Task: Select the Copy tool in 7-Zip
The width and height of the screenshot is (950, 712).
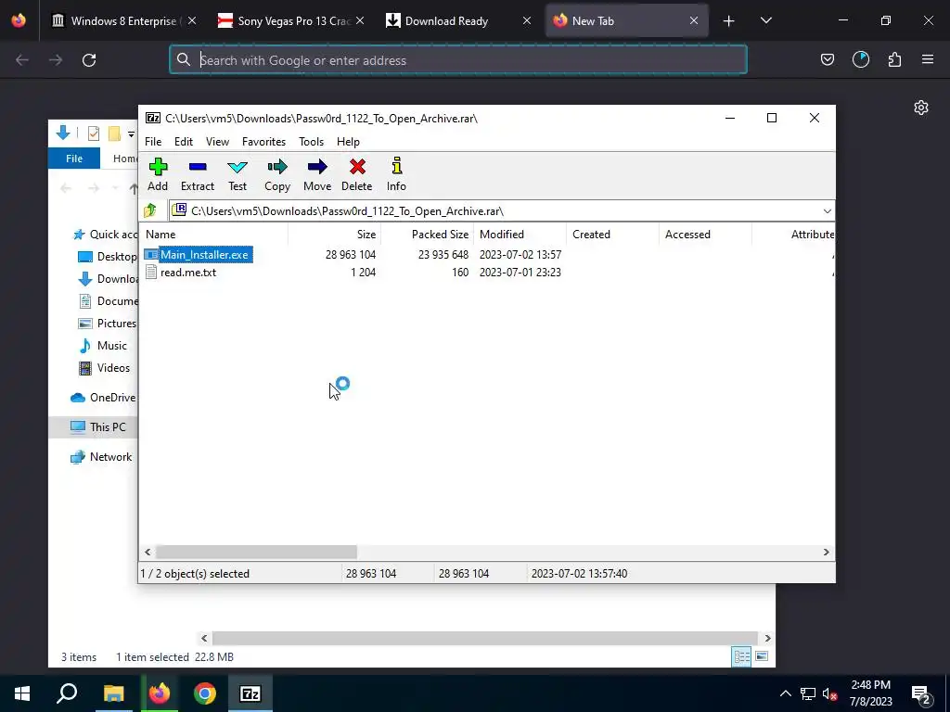Action: [277, 175]
